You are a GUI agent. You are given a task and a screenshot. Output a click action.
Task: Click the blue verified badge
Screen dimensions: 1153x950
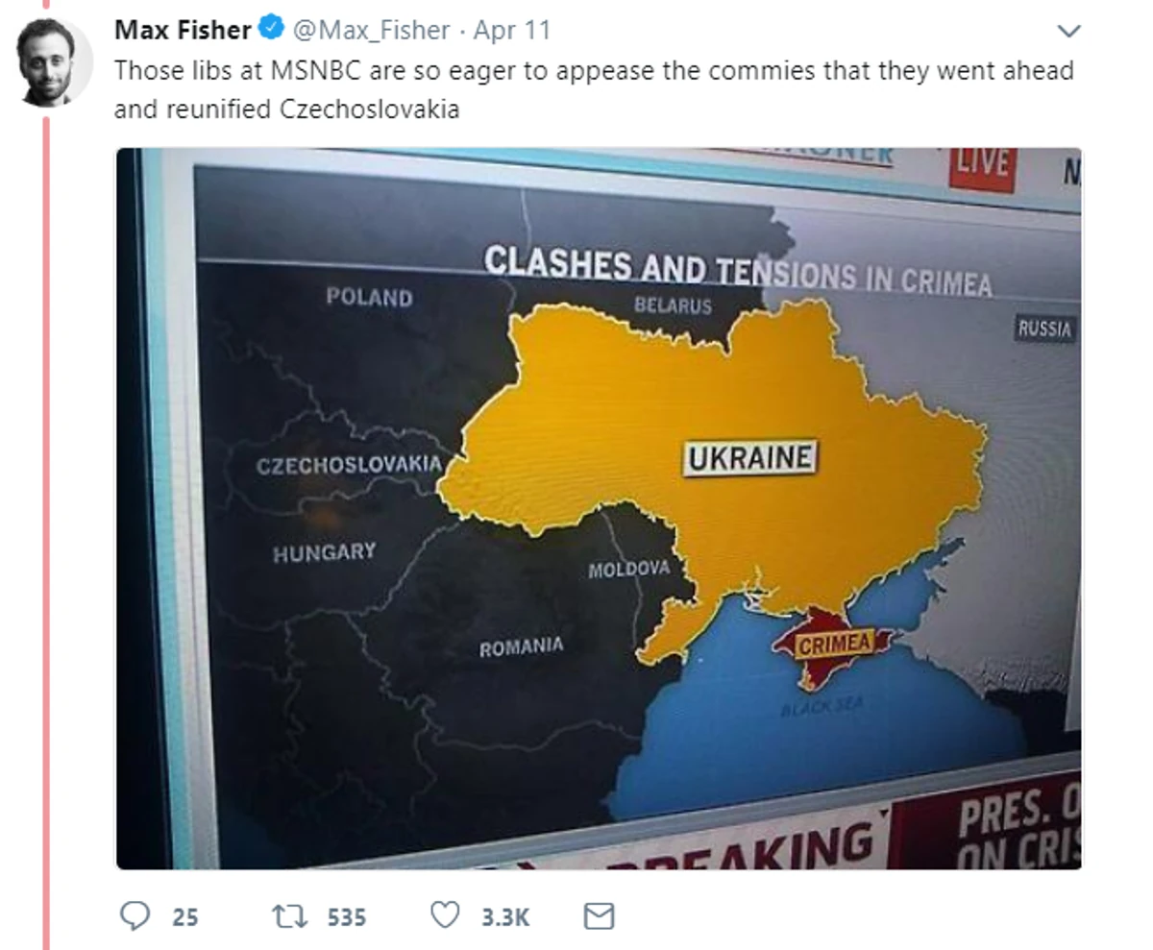(x=271, y=30)
